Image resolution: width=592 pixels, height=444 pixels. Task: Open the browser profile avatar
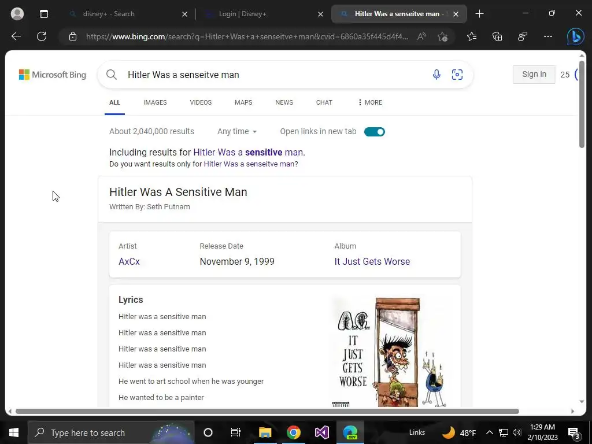tap(17, 14)
